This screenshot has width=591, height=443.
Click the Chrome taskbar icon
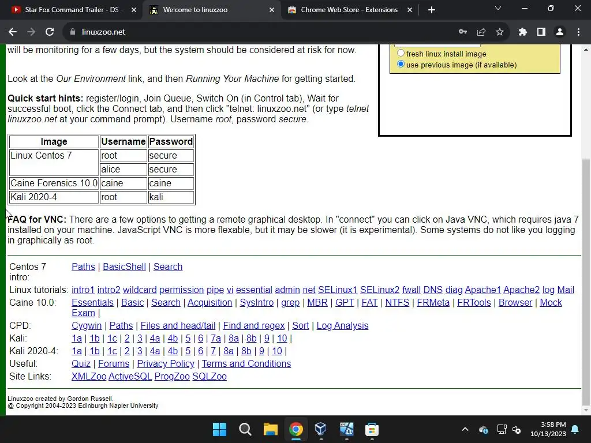tap(296, 429)
